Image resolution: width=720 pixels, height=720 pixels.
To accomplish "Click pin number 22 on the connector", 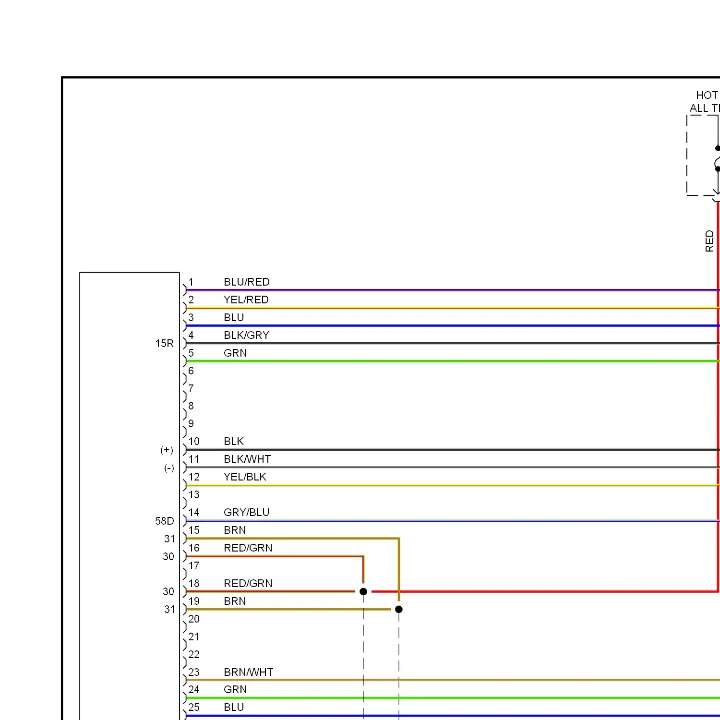I will [194, 654].
